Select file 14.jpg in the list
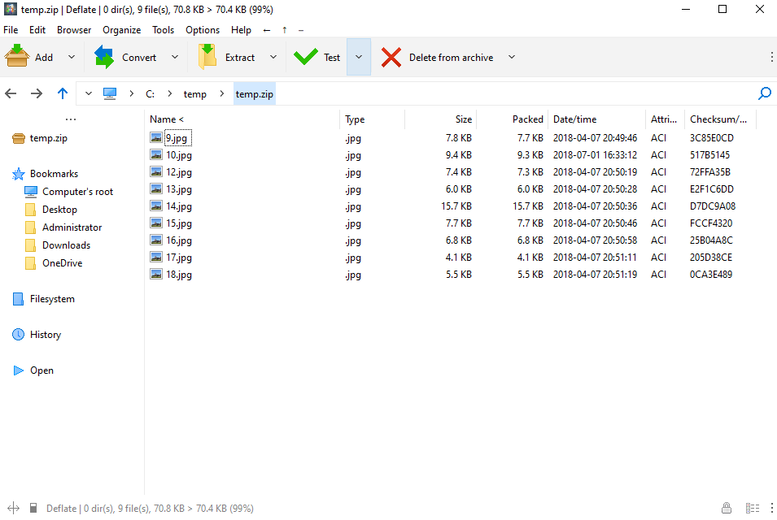The width and height of the screenshot is (777, 520). pos(178,206)
